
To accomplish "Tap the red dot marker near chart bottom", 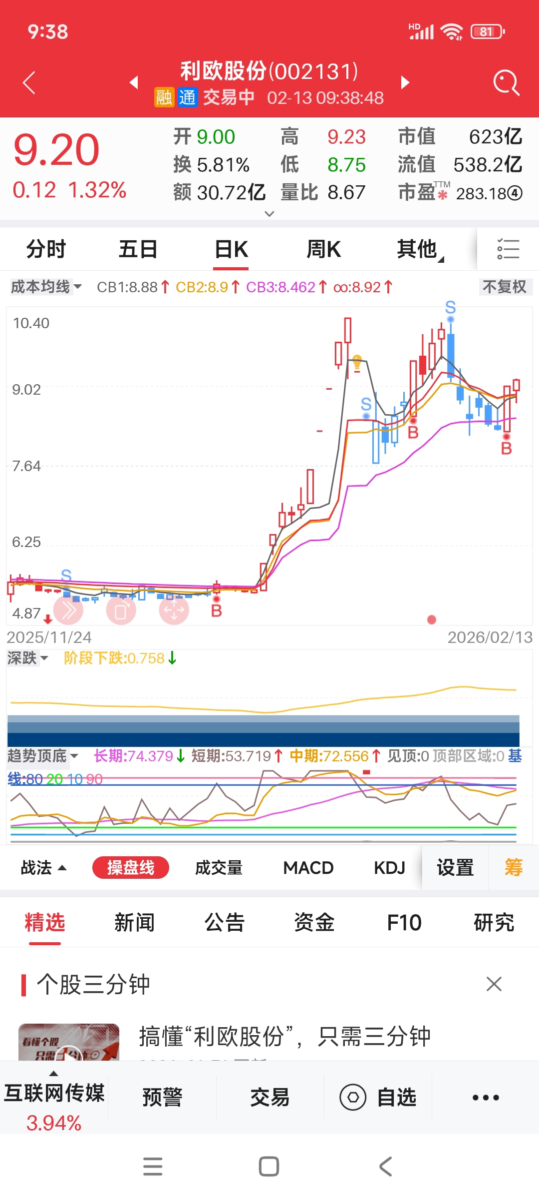I will point(432,619).
